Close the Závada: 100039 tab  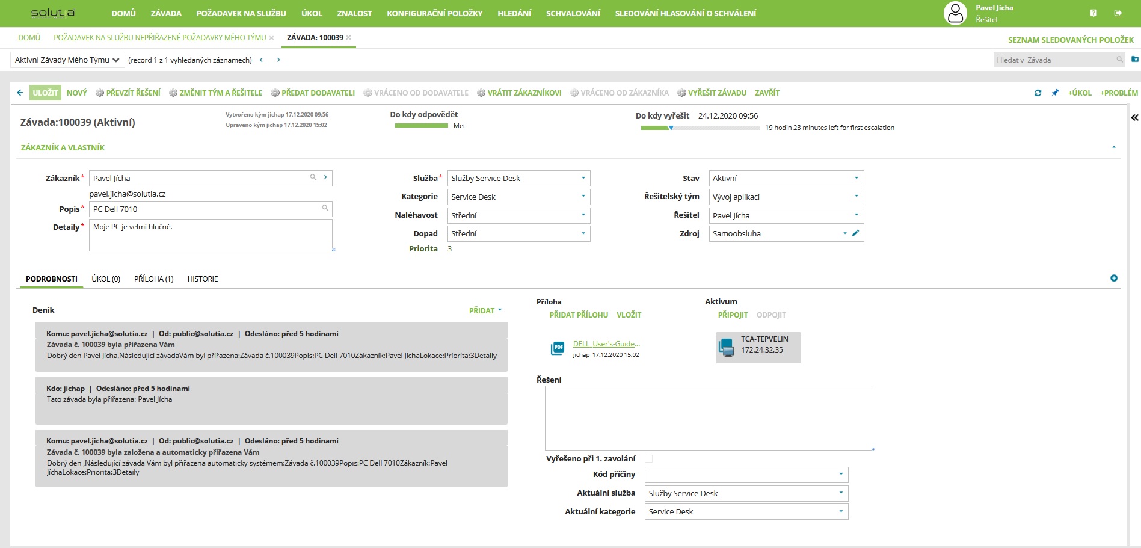[349, 38]
